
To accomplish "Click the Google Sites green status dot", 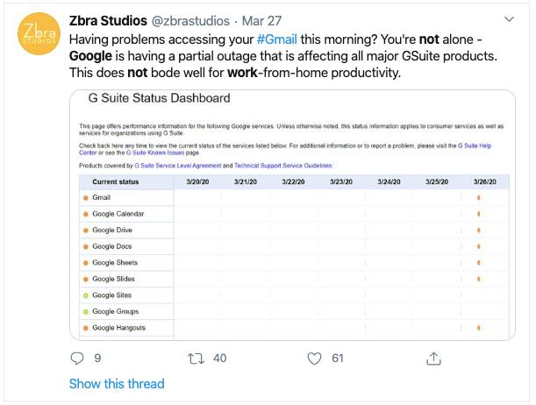I will tap(86, 295).
